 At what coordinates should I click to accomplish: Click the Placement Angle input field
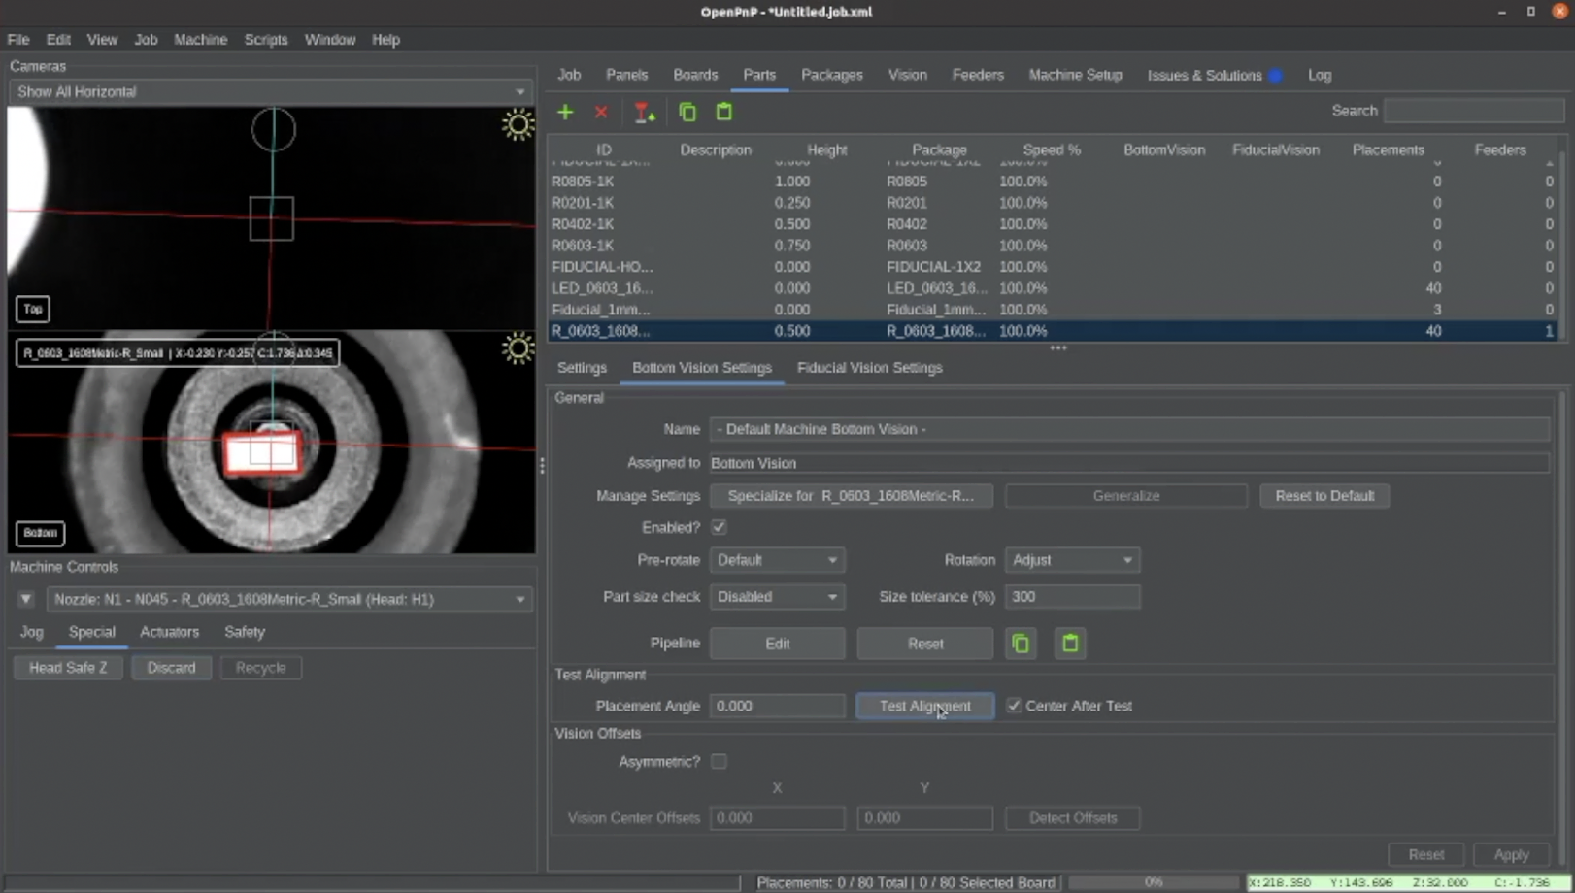pyautogui.click(x=777, y=706)
